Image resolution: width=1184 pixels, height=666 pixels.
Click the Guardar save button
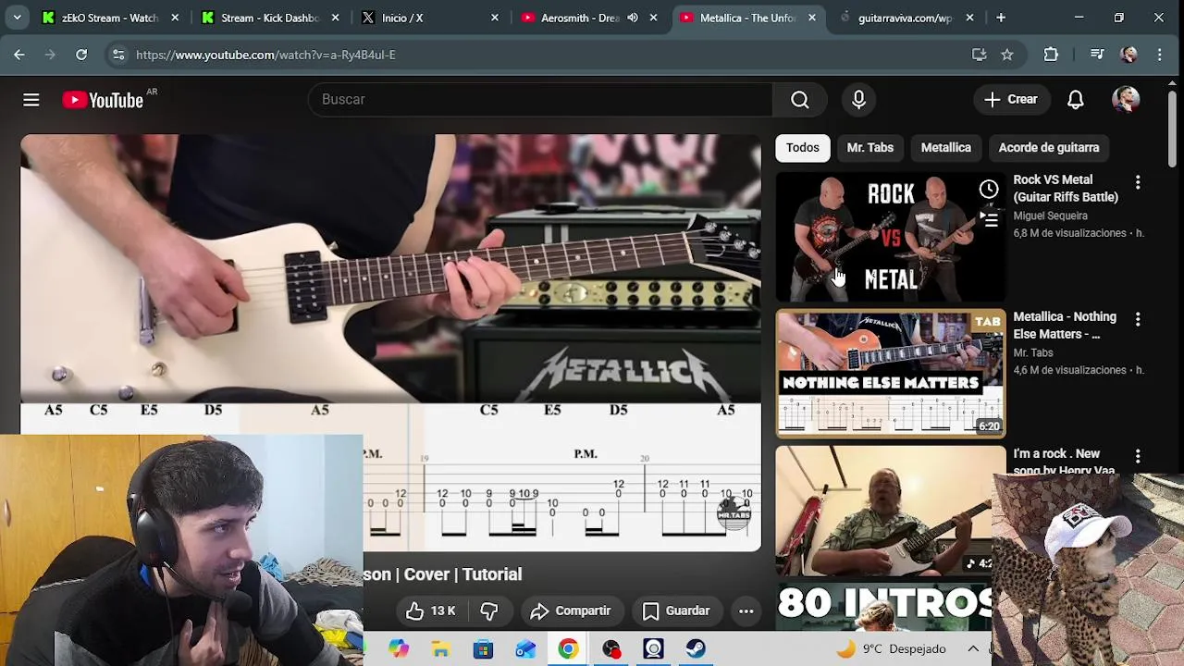(x=676, y=610)
